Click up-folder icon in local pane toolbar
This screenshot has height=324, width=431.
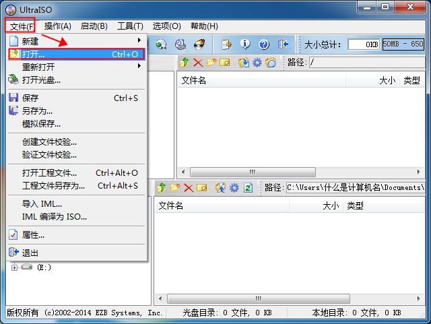pos(162,188)
